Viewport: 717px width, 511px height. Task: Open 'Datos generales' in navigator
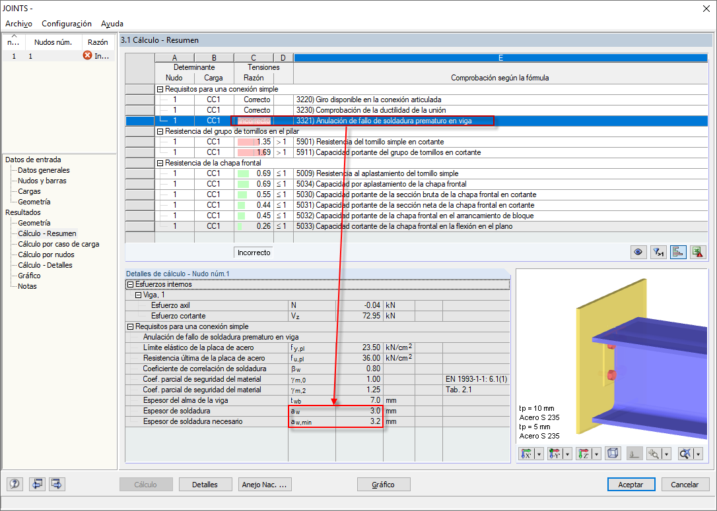[x=44, y=170]
